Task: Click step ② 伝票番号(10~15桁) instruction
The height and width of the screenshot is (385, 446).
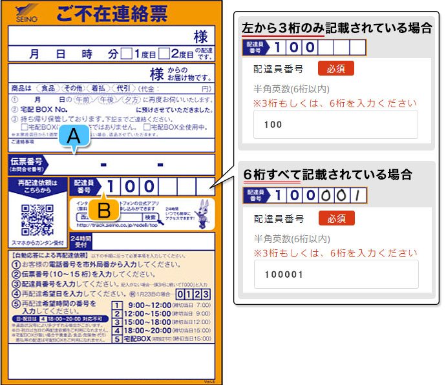Action: click(83, 275)
